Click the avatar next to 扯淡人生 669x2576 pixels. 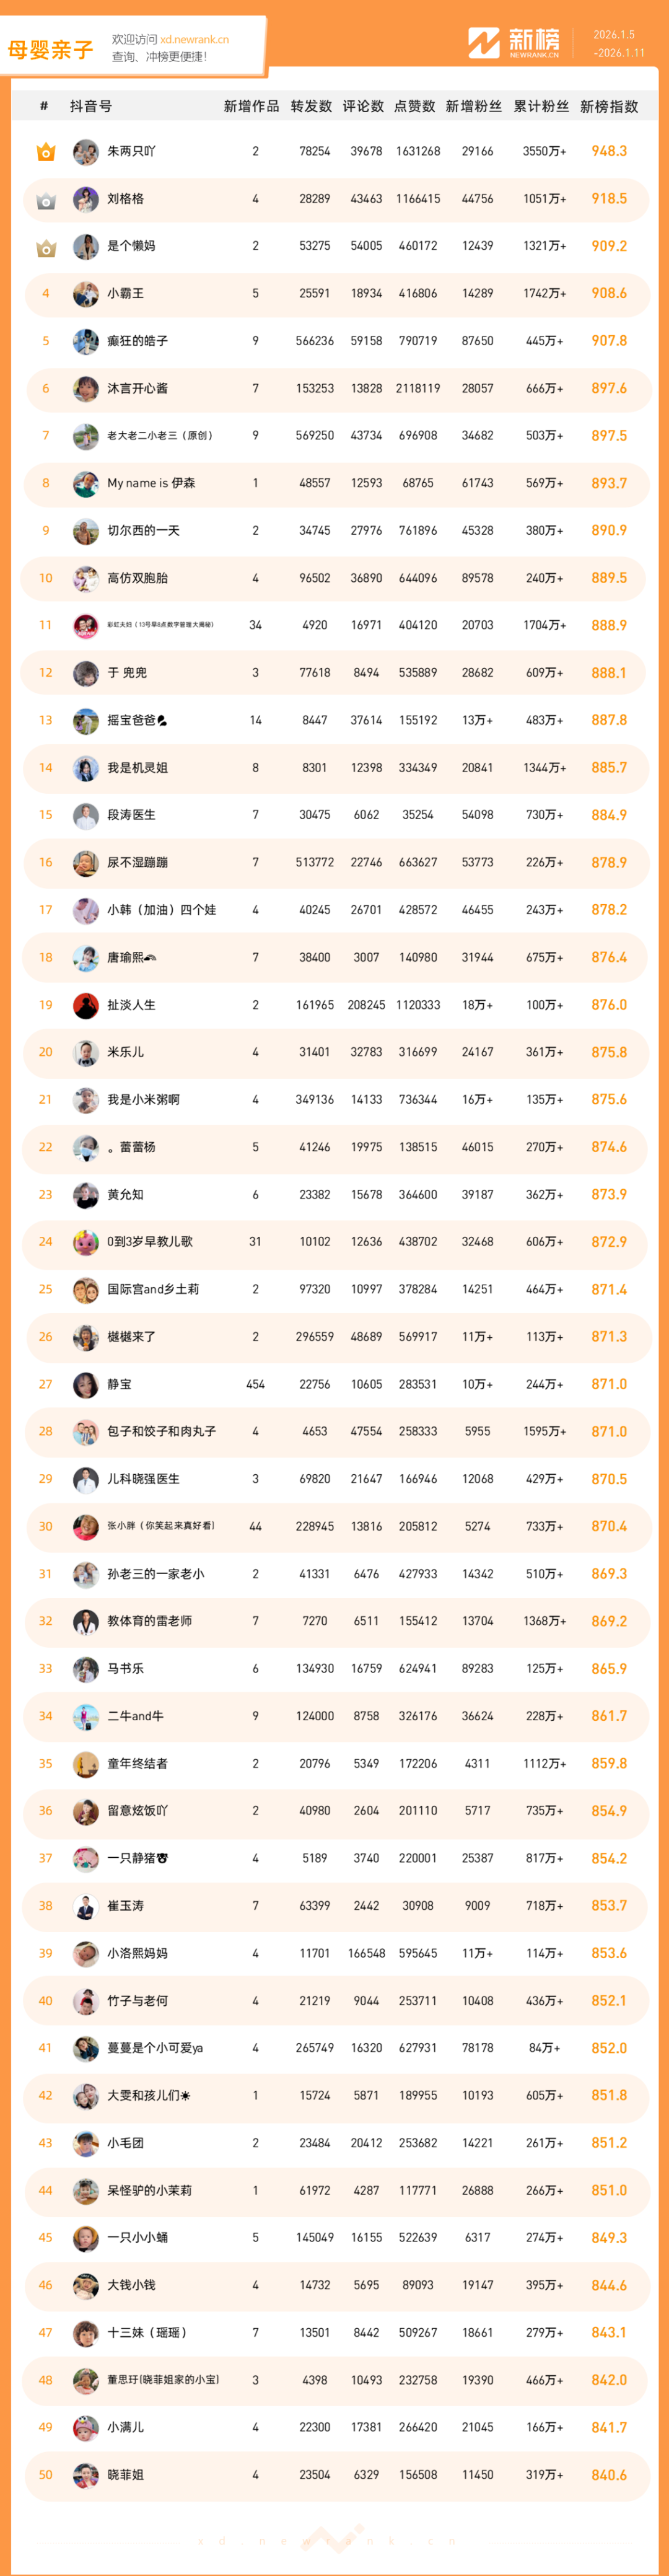pyautogui.click(x=86, y=1005)
